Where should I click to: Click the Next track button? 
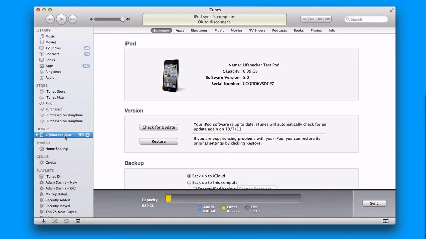[x=73, y=19]
